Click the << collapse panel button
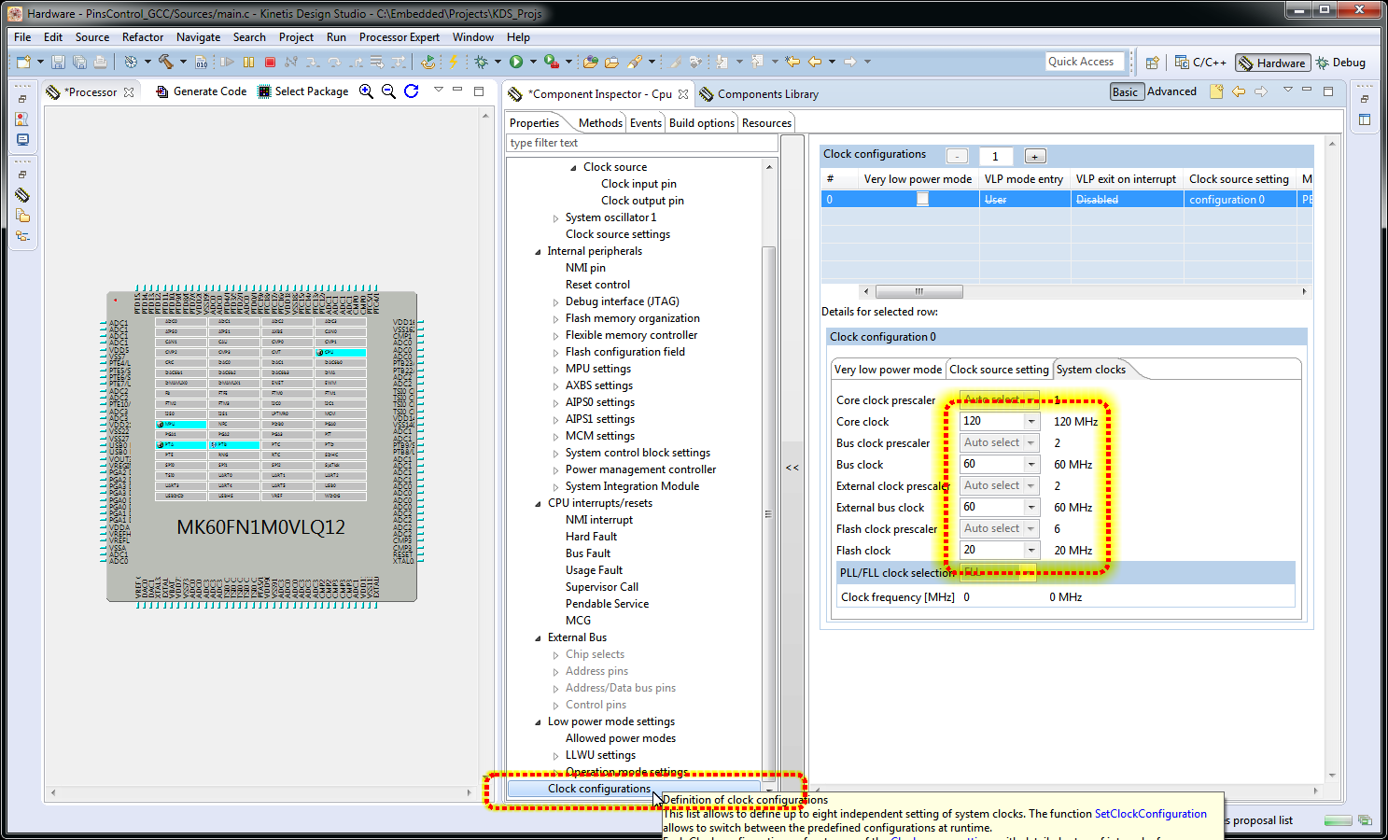The width and height of the screenshot is (1388, 840). [792, 467]
